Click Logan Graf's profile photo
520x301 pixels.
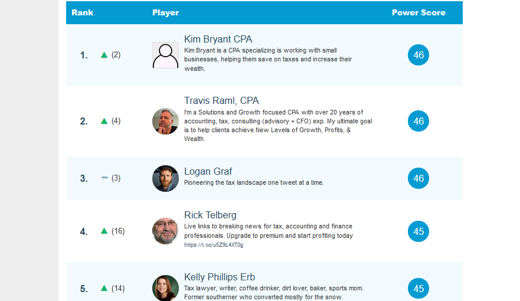[x=165, y=178]
